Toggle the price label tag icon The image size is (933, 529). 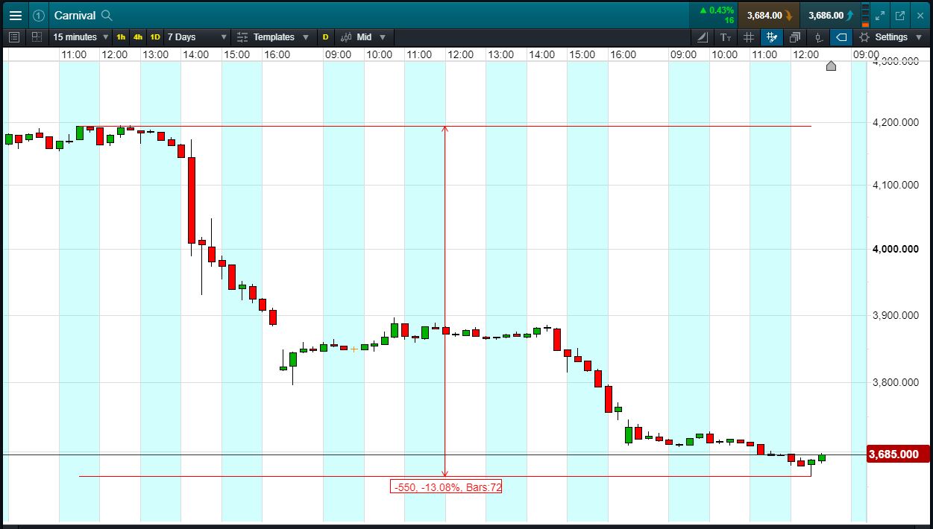click(841, 37)
